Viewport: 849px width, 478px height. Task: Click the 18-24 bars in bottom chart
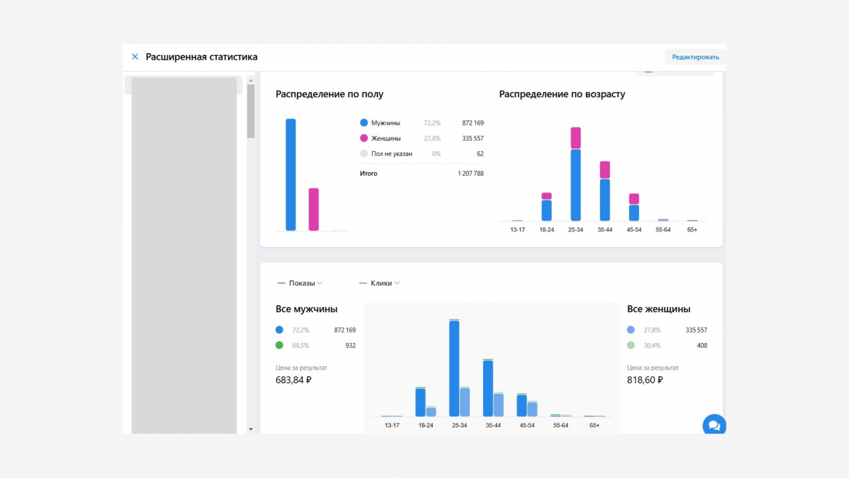(426, 402)
